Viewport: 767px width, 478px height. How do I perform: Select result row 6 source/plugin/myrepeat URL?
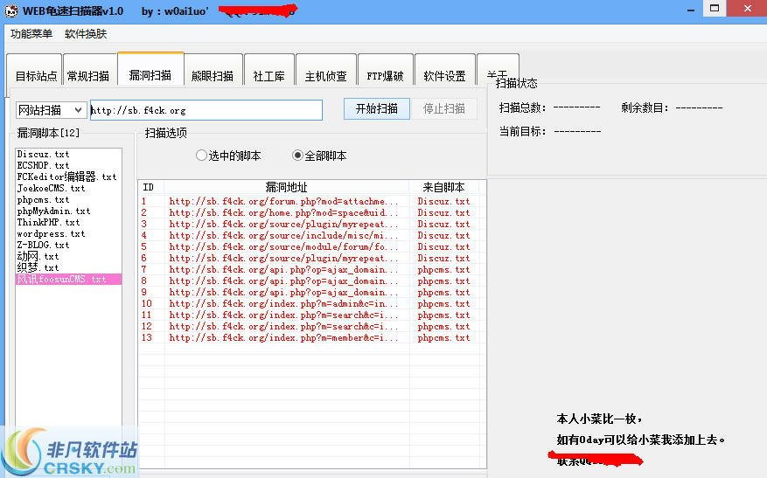283,258
